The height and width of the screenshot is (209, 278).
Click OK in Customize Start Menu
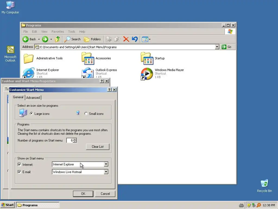tap(83, 194)
